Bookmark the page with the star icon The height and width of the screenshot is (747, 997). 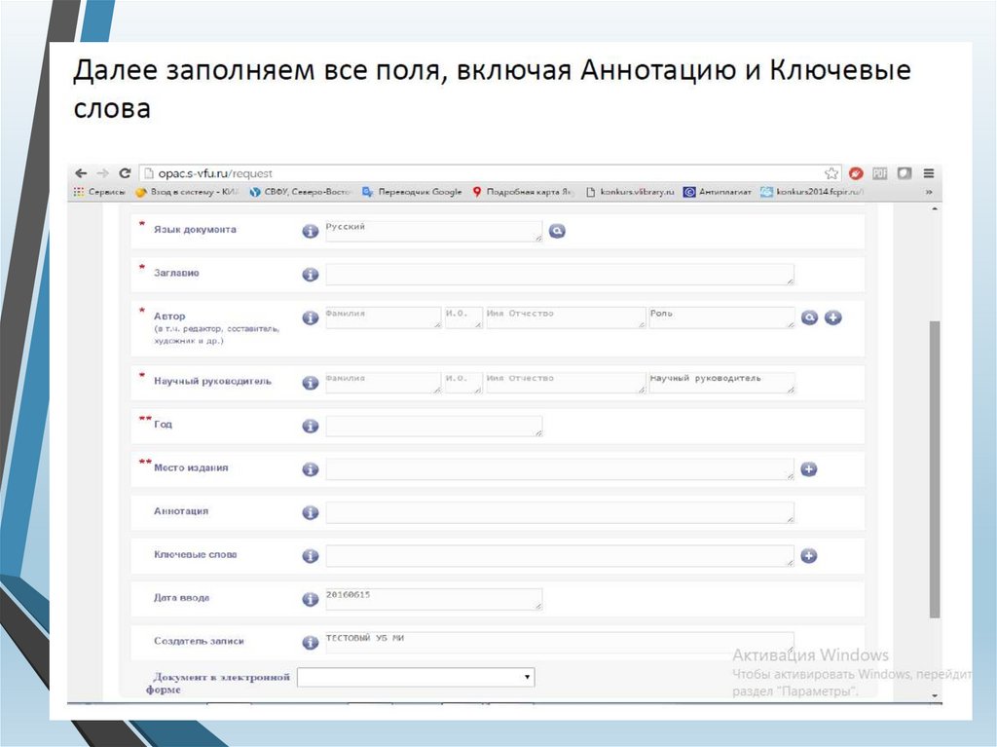[x=831, y=172]
